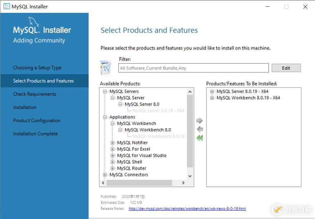Expand the MySQL Shell node
This screenshot has width=315, height=219.
coord(112,162)
